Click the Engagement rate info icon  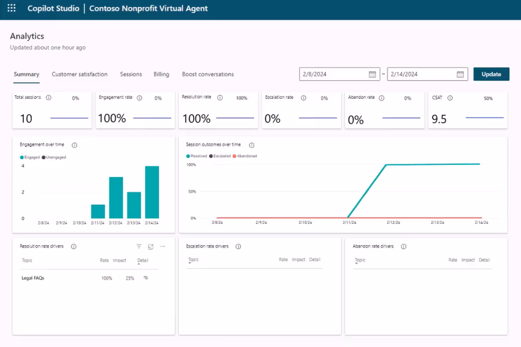[140, 98]
